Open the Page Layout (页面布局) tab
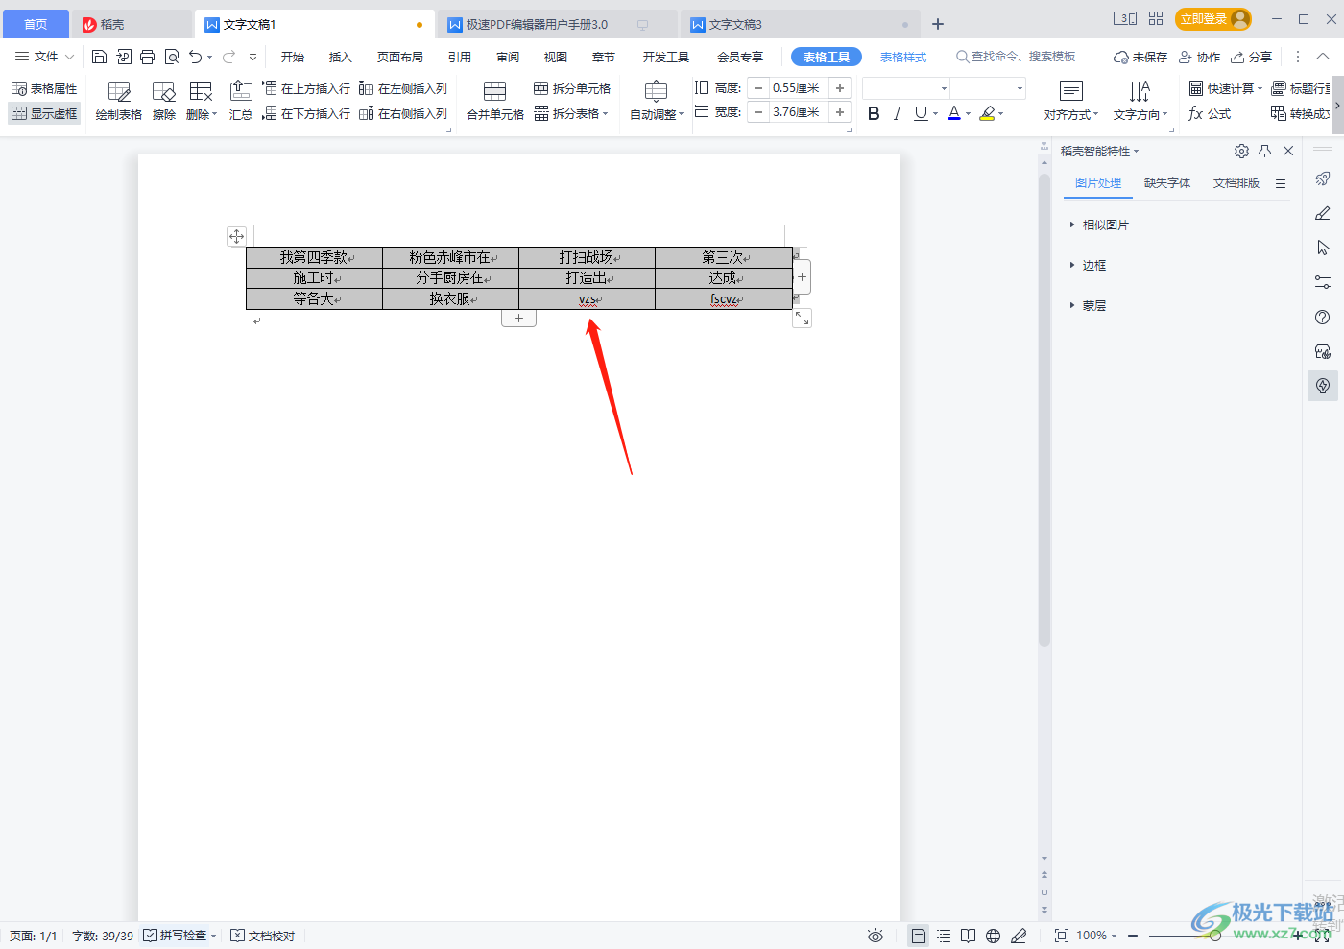Image resolution: width=1344 pixels, height=949 pixels. (x=400, y=57)
